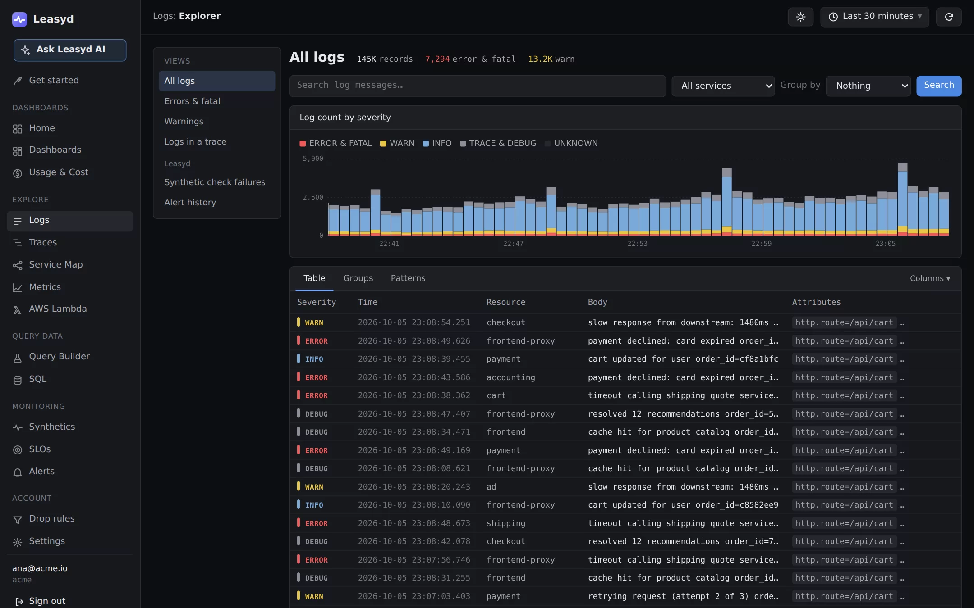Open WARN log row at 23:08:54.251
Viewport: 974px width, 608px height.
625,323
